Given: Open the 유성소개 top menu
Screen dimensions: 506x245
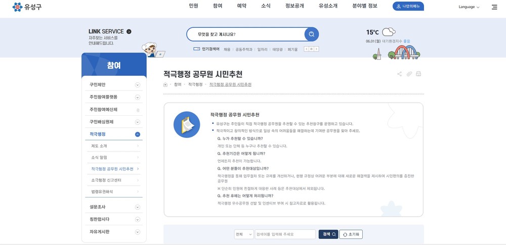Looking at the screenshot, I should pos(328,6).
